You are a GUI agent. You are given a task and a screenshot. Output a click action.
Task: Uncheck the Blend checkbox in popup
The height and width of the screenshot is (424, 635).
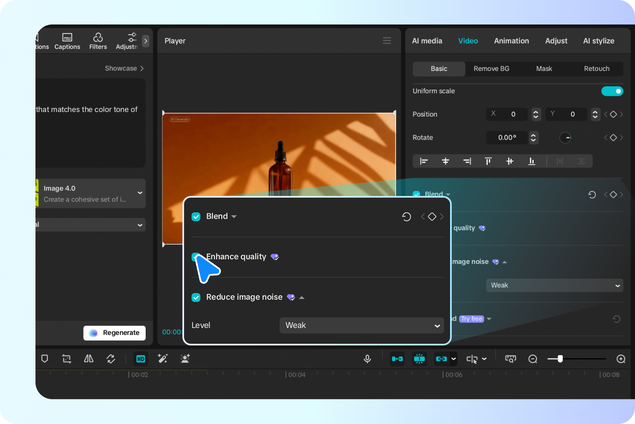[x=196, y=217]
